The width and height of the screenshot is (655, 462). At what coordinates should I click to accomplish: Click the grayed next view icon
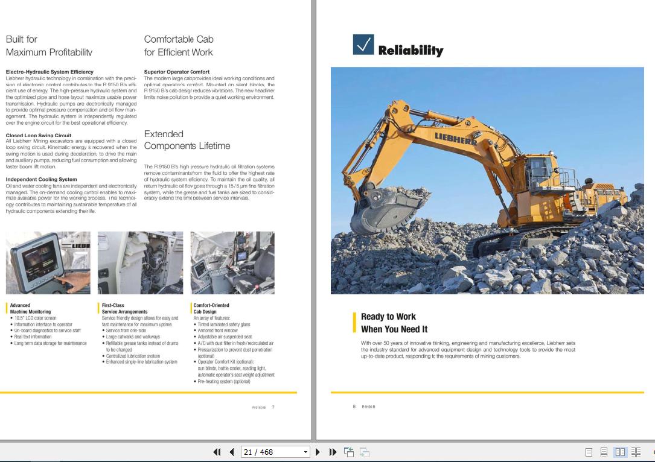[365, 452]
